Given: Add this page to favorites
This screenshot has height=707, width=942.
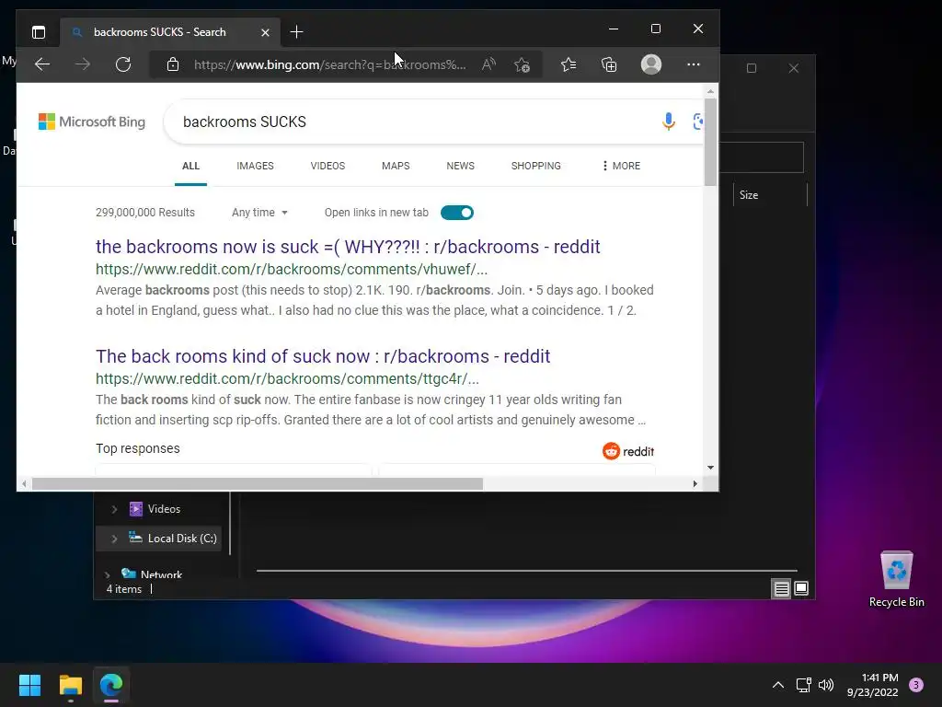Looking at the screenshot, I should coord(523,64).
